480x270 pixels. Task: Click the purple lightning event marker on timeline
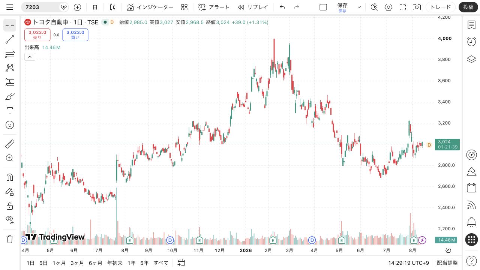click(423, 240)
